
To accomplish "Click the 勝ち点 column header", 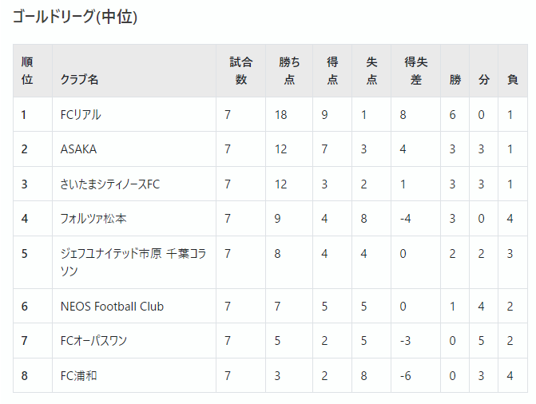I will [289, 71].
